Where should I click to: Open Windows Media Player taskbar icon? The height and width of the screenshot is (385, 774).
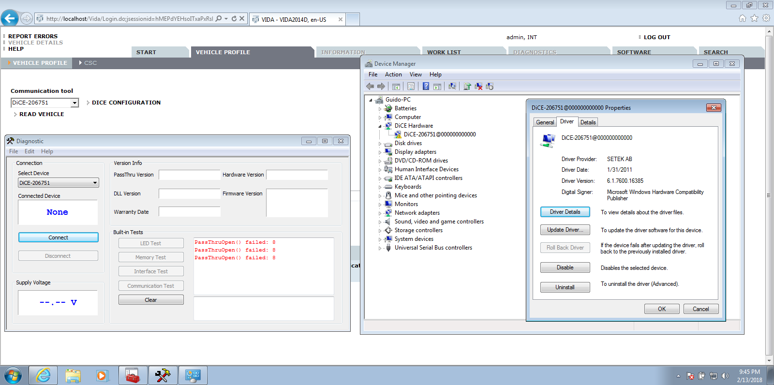coord(103,375)
